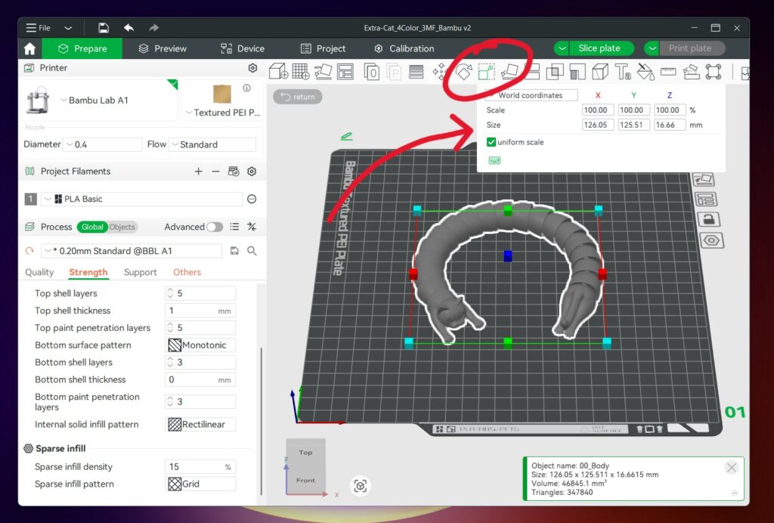Uncheck the uniform scale checkbox
The image size is (774, 523).
point(491,141)
